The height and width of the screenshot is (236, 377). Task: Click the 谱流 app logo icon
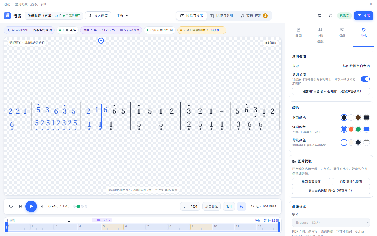(x=7, y=16)
